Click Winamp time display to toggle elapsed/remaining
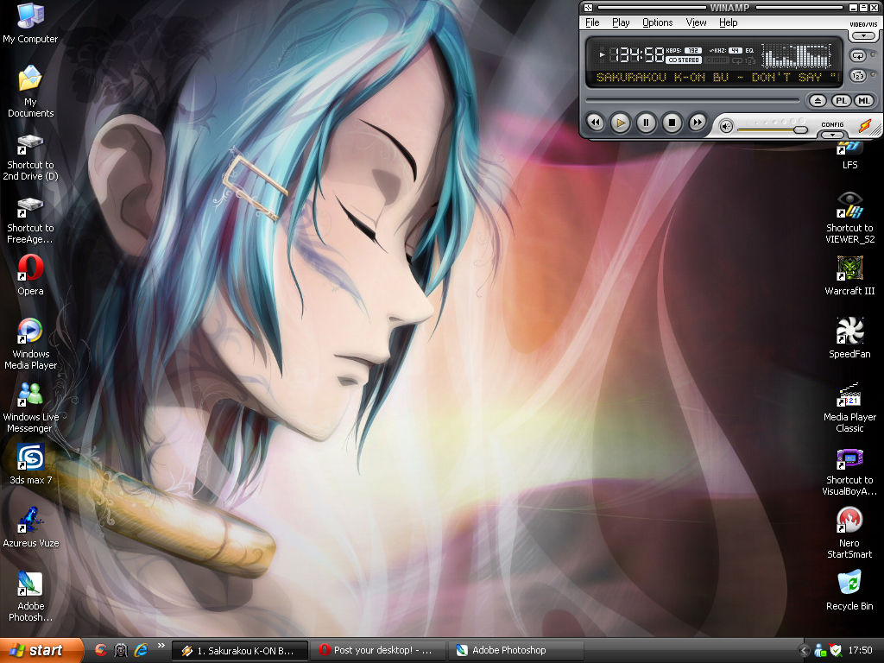 [637, 54]
